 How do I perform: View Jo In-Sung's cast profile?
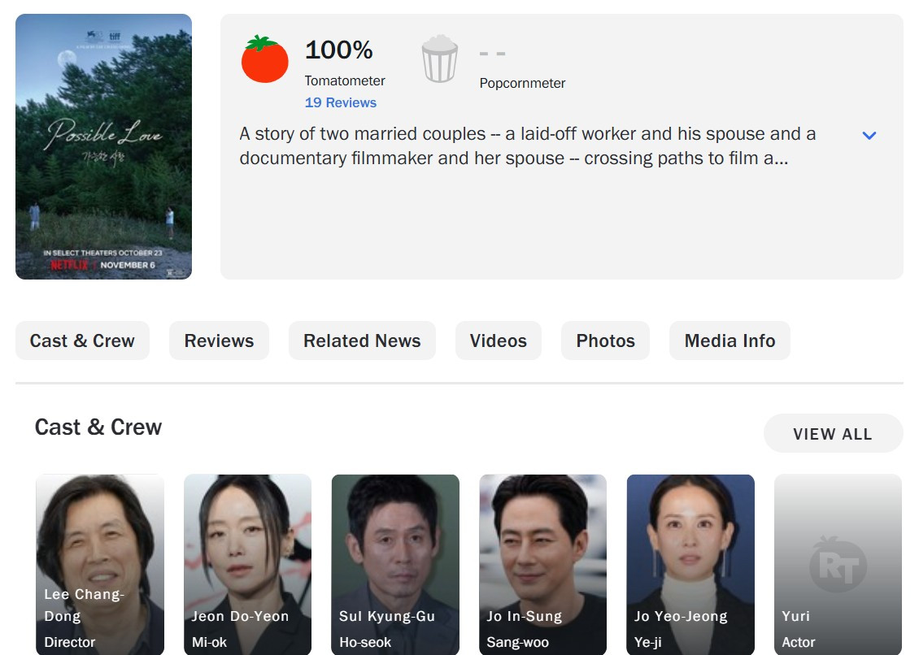point(542,565)
